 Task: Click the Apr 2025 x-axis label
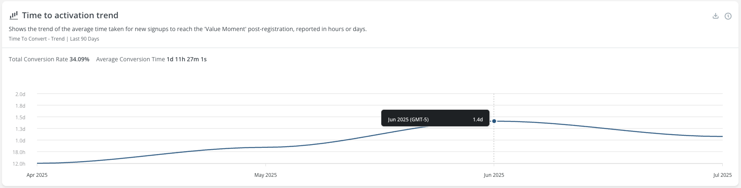coord(37,175)
